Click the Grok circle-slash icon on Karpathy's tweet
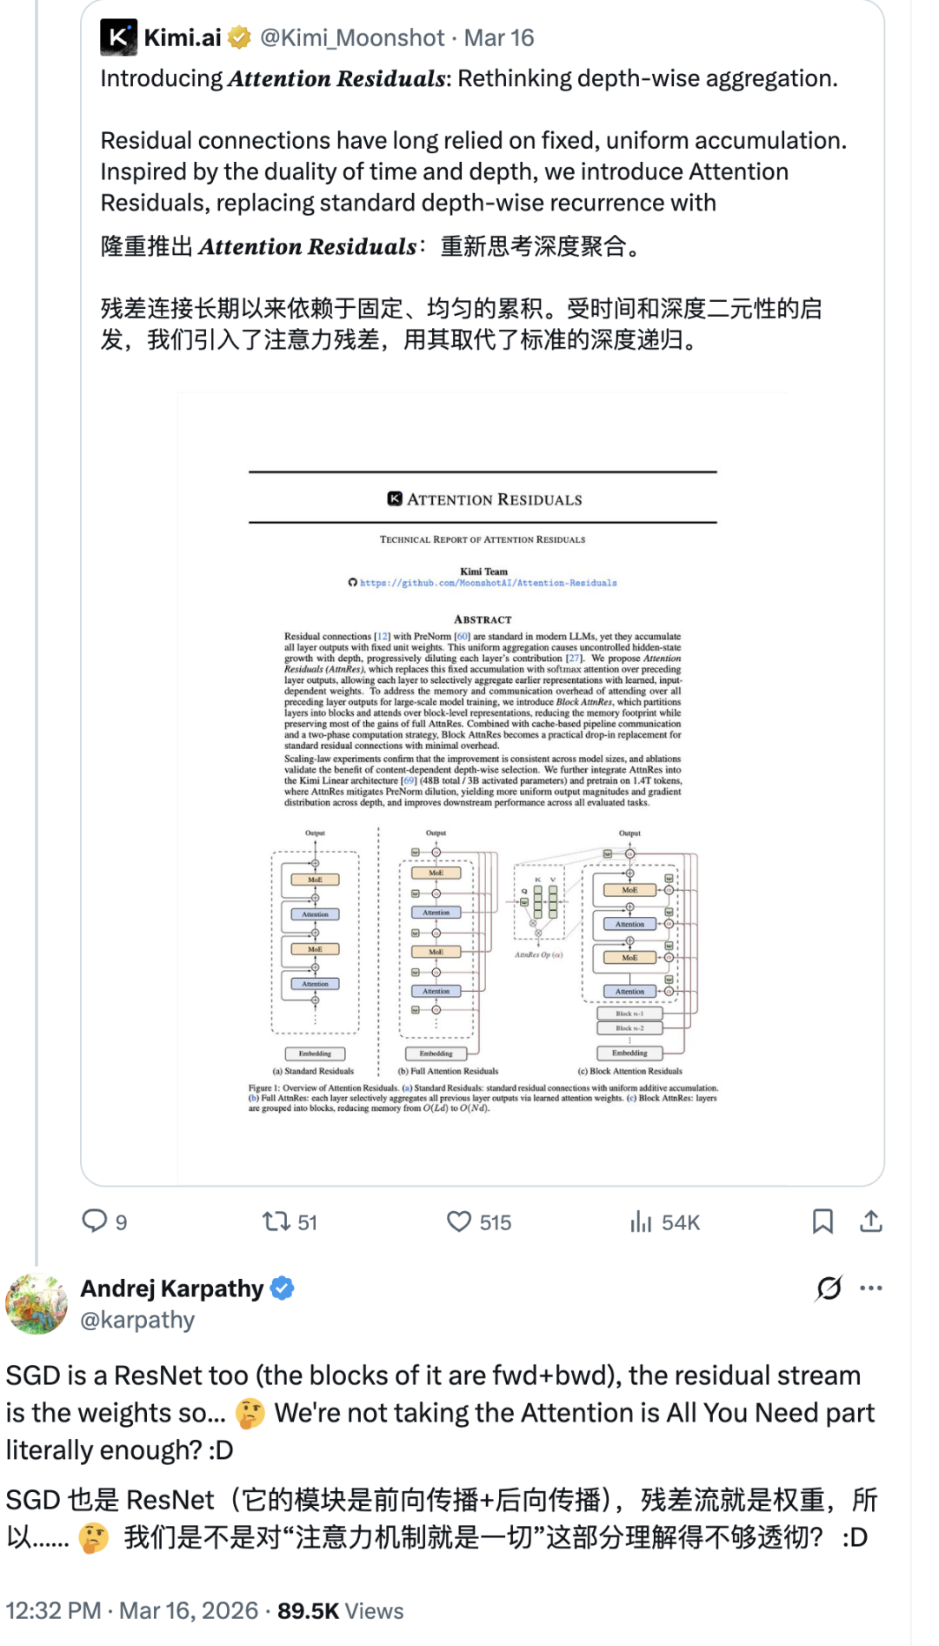 click(829, 1288)
